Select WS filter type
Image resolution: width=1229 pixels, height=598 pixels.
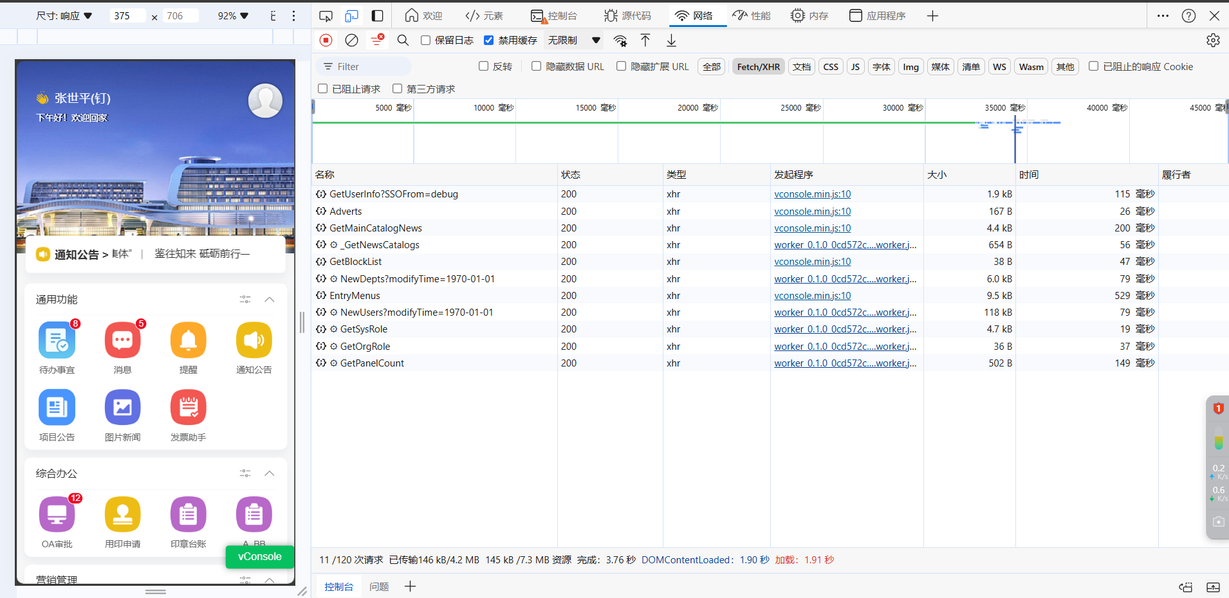click(x=999, y=67)
